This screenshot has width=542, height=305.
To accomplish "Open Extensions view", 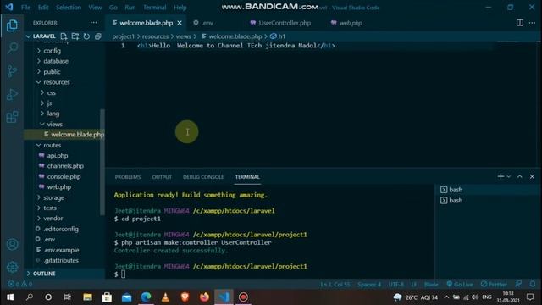I will (12, 117).
